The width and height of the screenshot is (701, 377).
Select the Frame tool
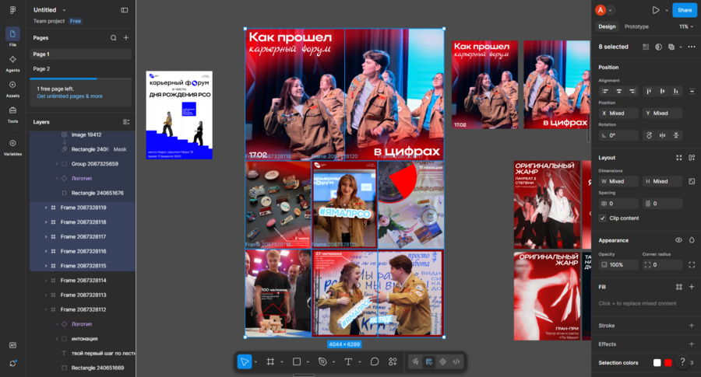click(x=270, y=361)
